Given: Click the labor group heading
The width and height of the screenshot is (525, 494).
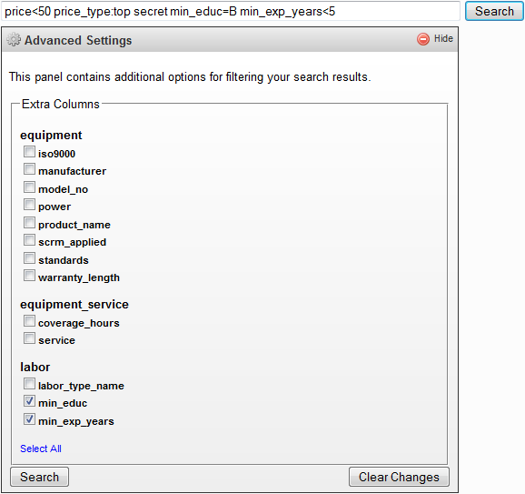Looking at the screenshot, I should 35,367.
